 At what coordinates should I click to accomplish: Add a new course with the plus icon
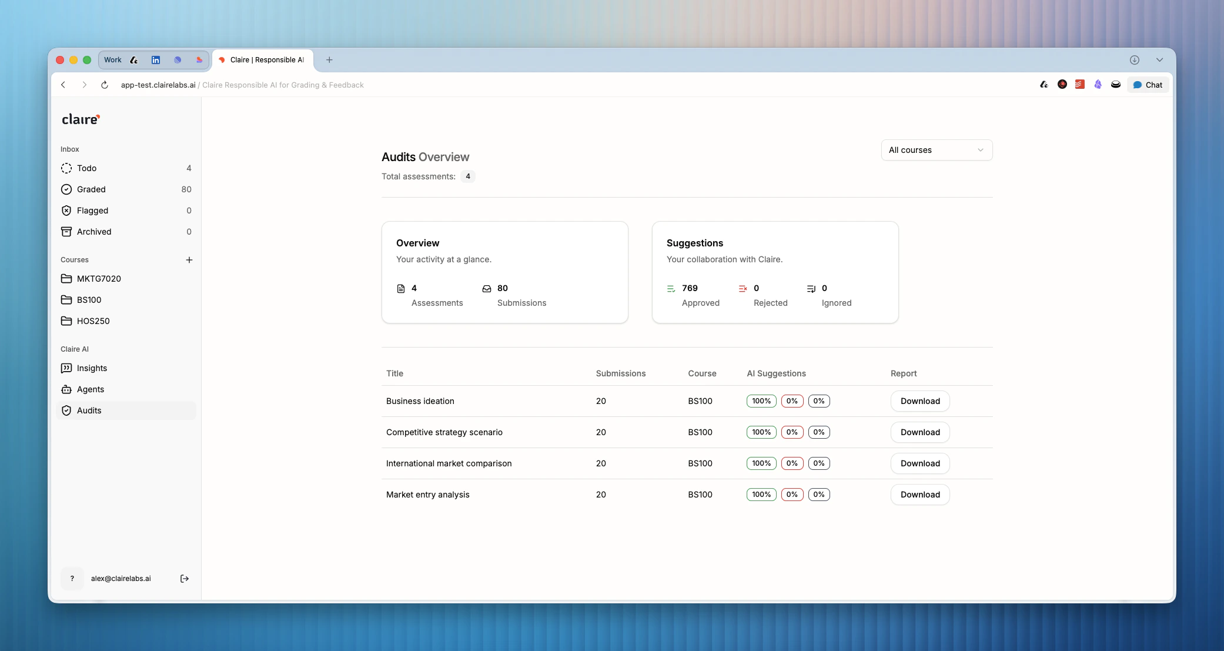click(189, 260)
